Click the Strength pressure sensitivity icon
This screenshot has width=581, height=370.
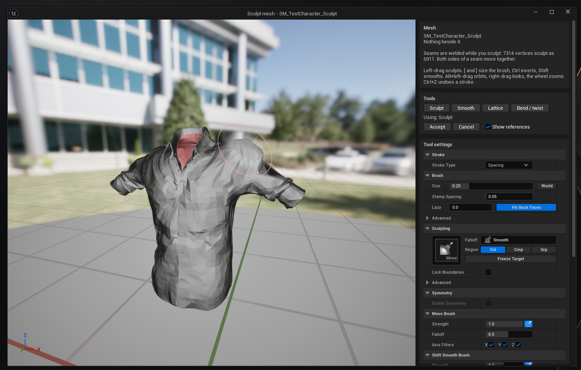point(528,324)
